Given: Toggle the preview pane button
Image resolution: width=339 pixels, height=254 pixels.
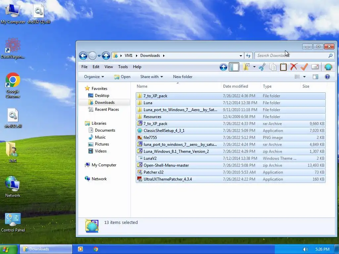Looking at the screenshot, I should pyautogui.click(x=315, y=77).
